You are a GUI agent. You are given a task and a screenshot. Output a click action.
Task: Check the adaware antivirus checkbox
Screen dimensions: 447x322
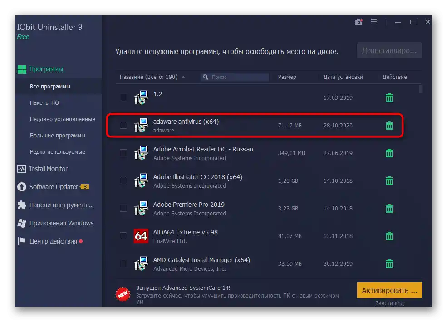point(123,125)
